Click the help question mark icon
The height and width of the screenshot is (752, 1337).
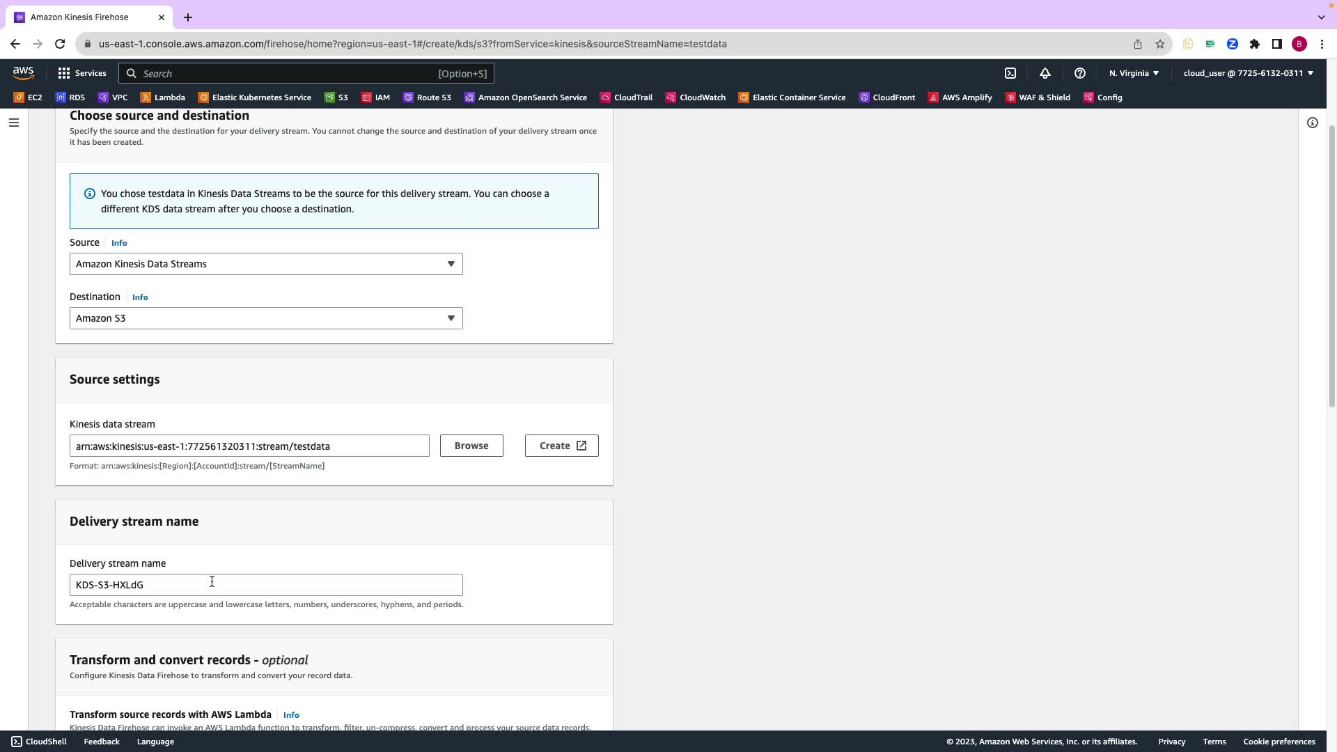click(1079, 73)
